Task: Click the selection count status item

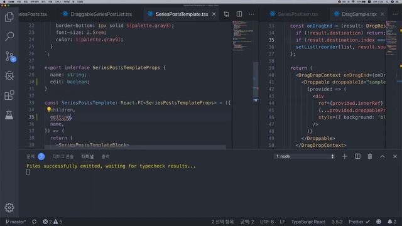Action: (x=222, y=222)
